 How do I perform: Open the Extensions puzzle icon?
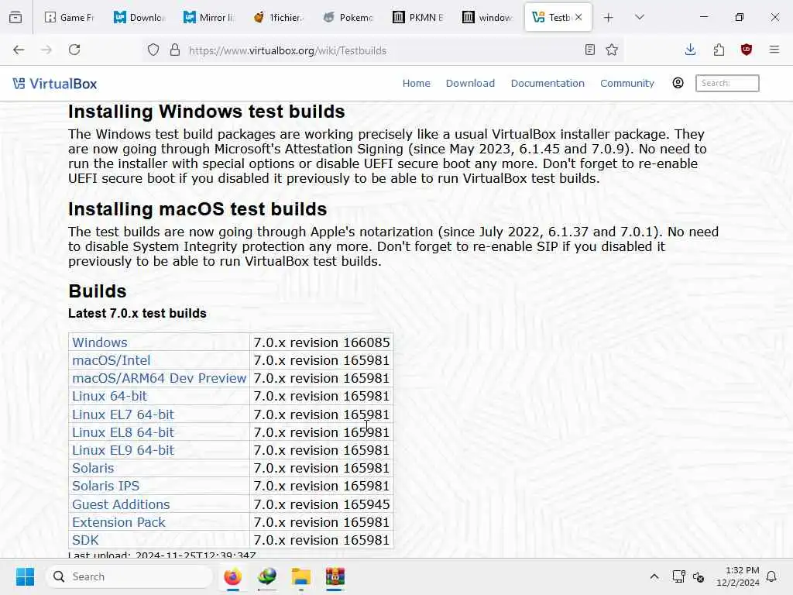point(719,50)
